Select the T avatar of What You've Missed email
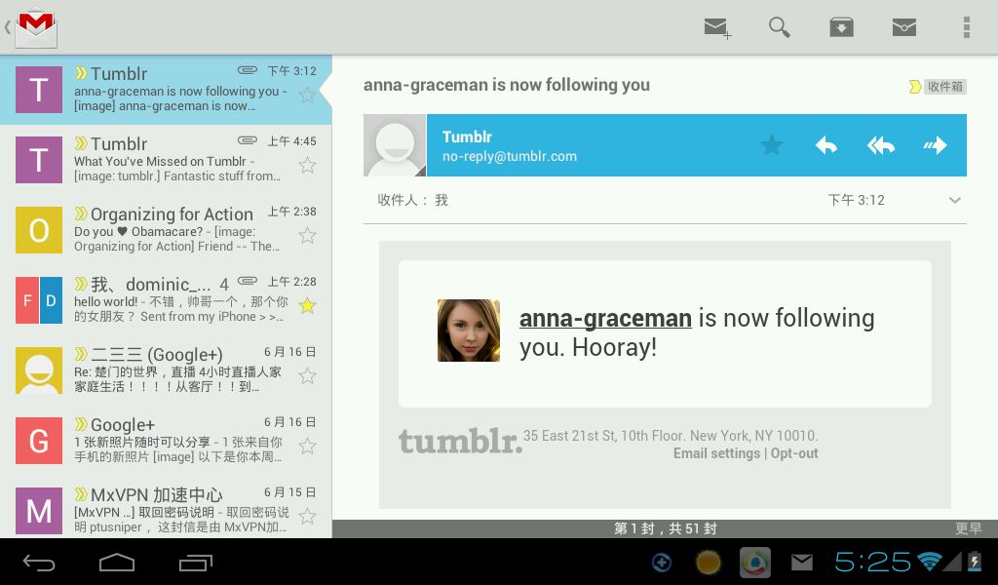This screenshot has width=998, height=585. click(x=39, y=160)
